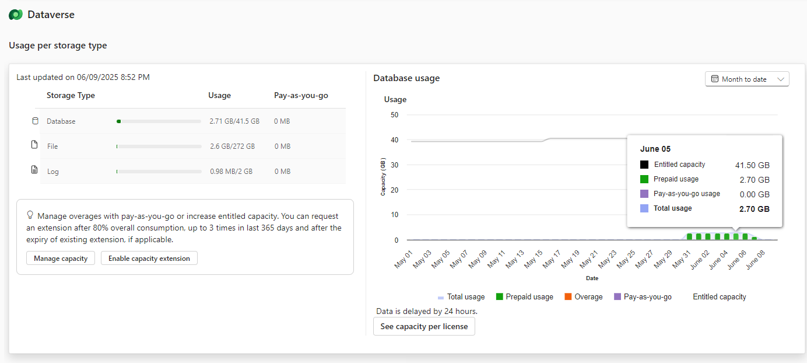Click the 0 MB value in Log row
Image resolution: width=807 pixels, height=363 pixels.
pyautogui.click(x=282, y=172)
